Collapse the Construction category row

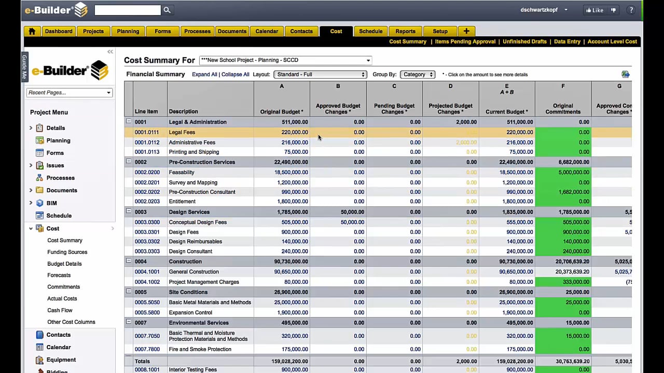[x=129, y=261]
